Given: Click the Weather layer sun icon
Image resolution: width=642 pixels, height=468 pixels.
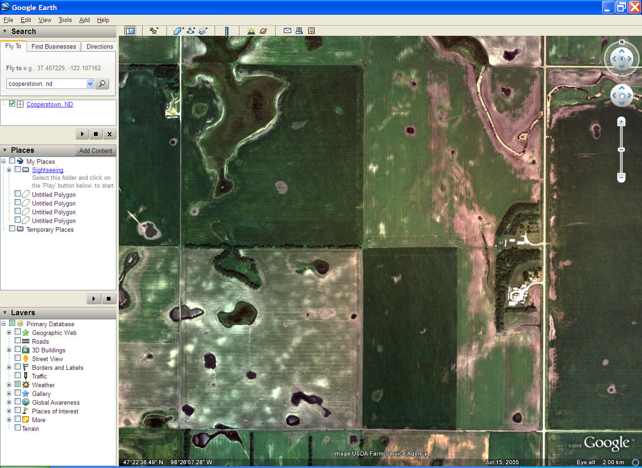Looking at the screenshot, I should (x=26, y=384).
